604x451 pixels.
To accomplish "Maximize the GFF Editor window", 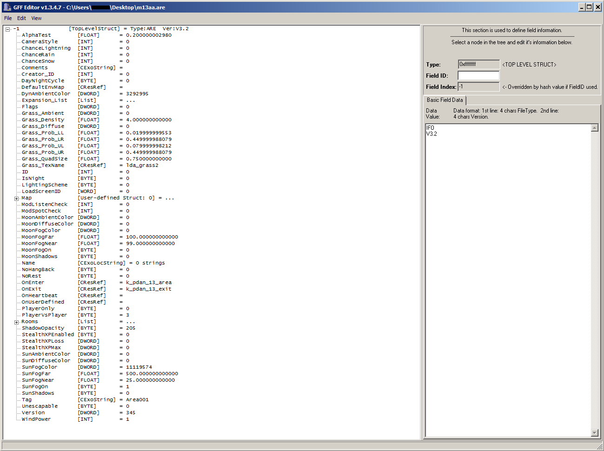I will [589, 7].
